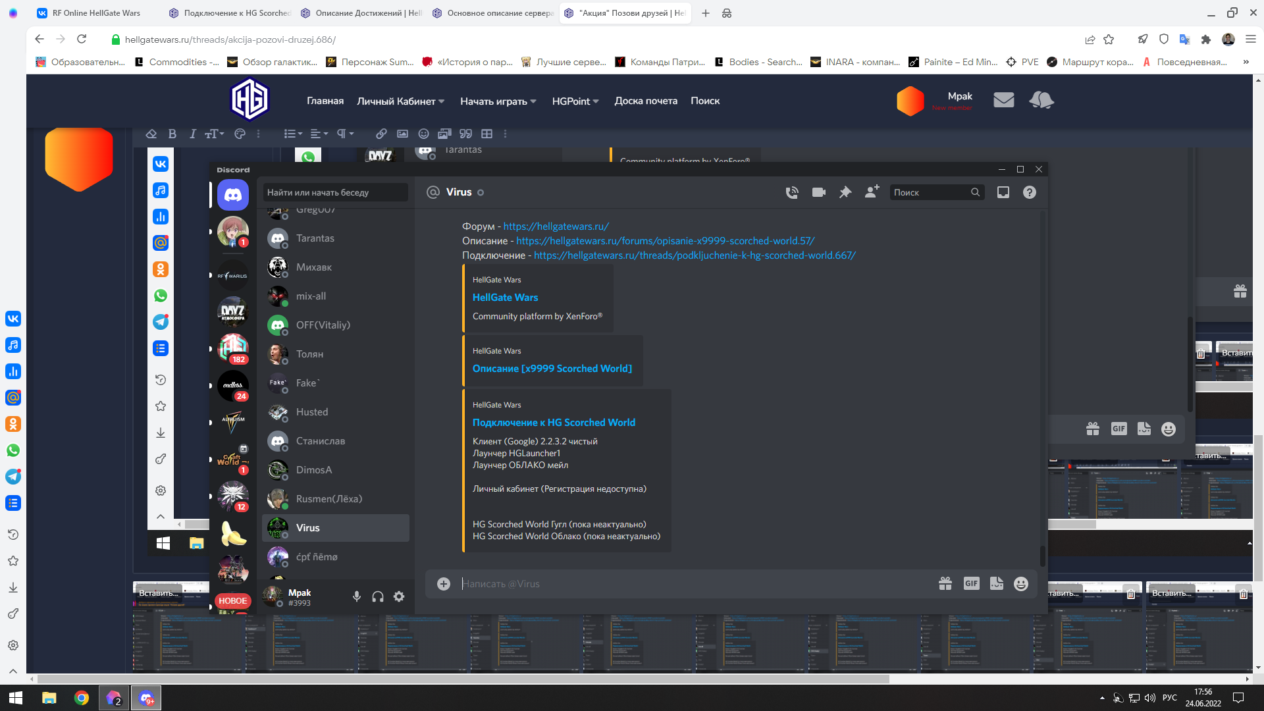
Task: Open paragraph format dropdown in editor
Action: [346, 134]
